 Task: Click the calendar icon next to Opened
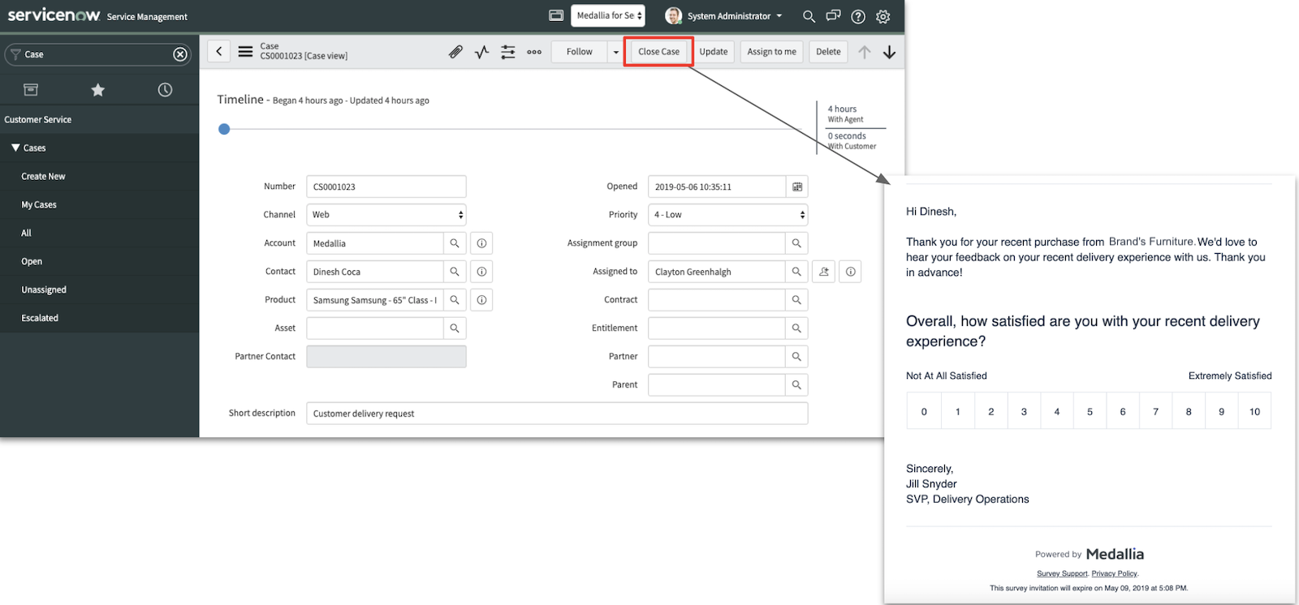(x=797, y=187)
